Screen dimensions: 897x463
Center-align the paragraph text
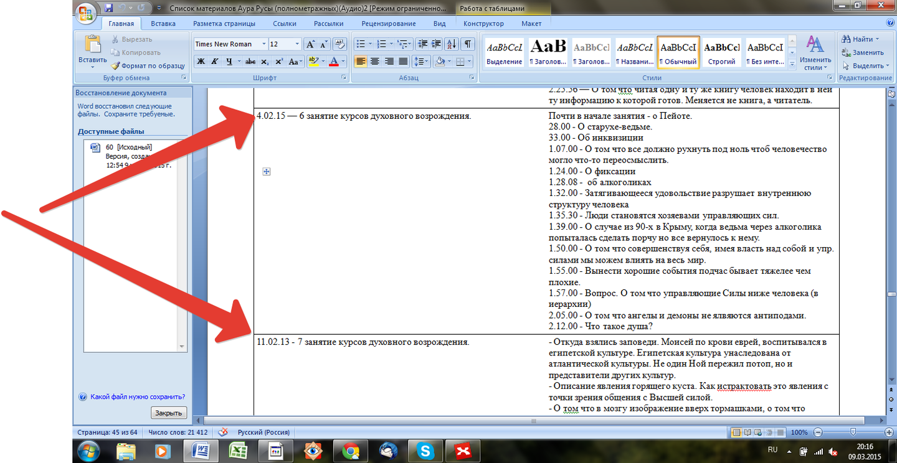click(x=375, y=62)
